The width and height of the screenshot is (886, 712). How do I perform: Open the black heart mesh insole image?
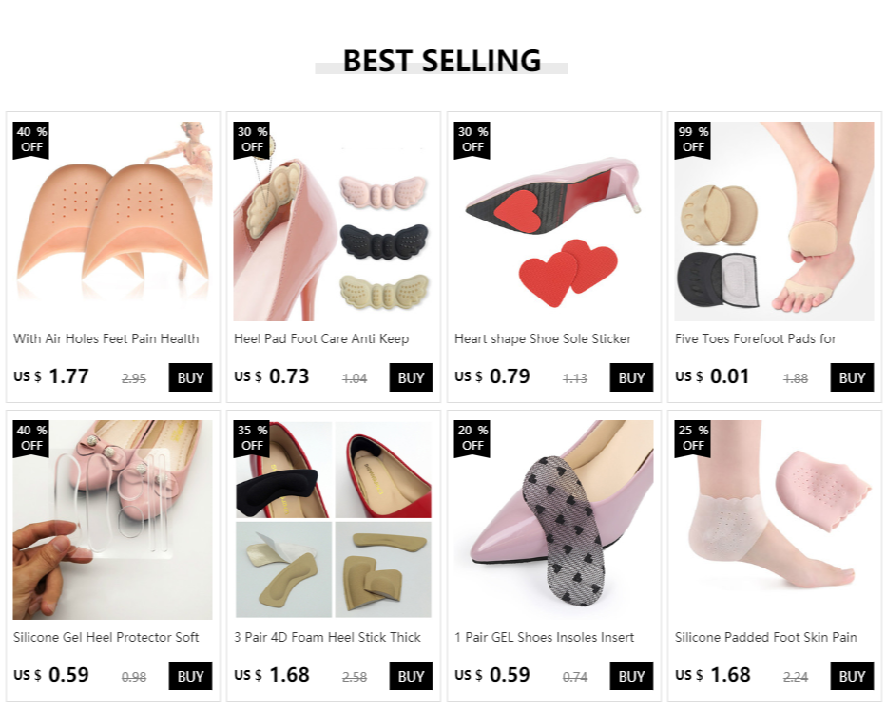click(x=553, y=520)
